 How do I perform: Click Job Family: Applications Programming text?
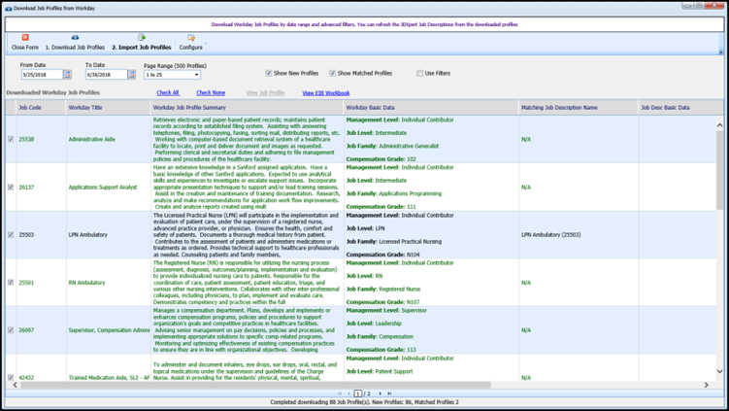[394, 193]
